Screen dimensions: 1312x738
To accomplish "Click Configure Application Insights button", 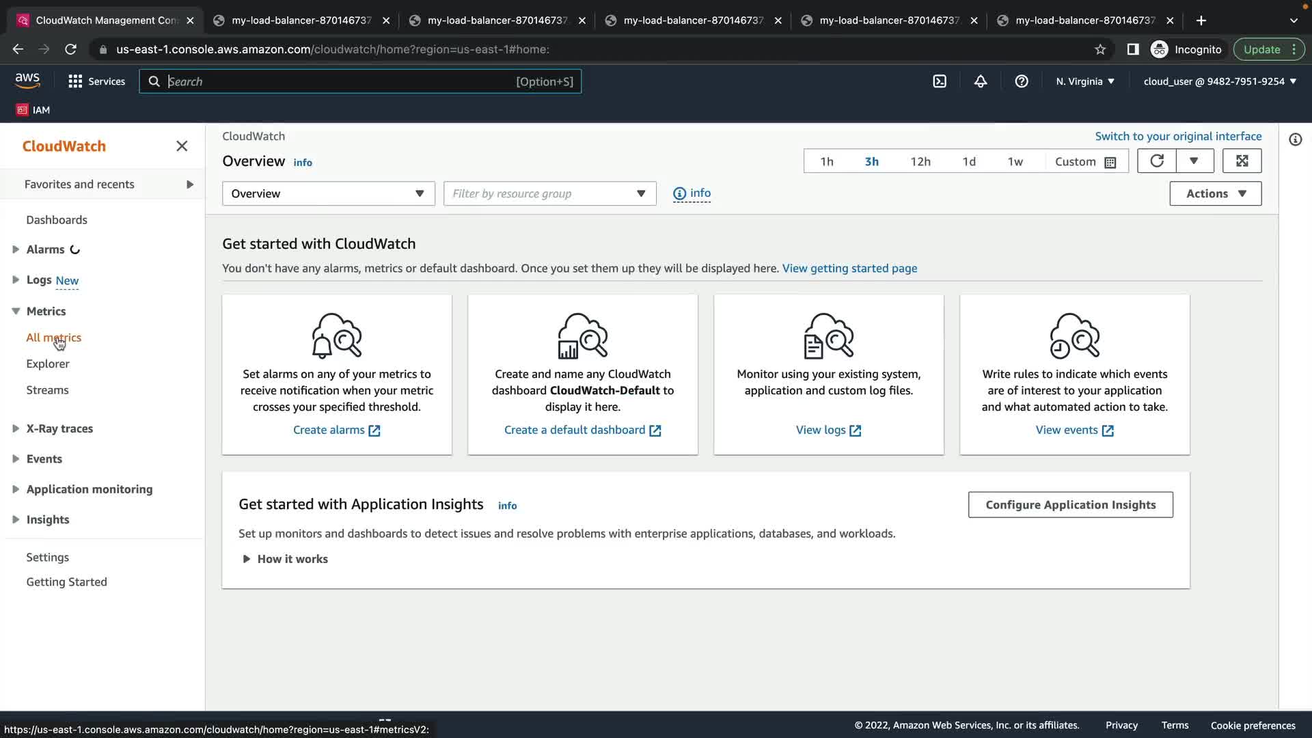I will tap(1070, 505).
